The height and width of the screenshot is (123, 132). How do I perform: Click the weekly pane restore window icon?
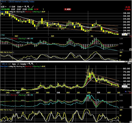[128, 63]
